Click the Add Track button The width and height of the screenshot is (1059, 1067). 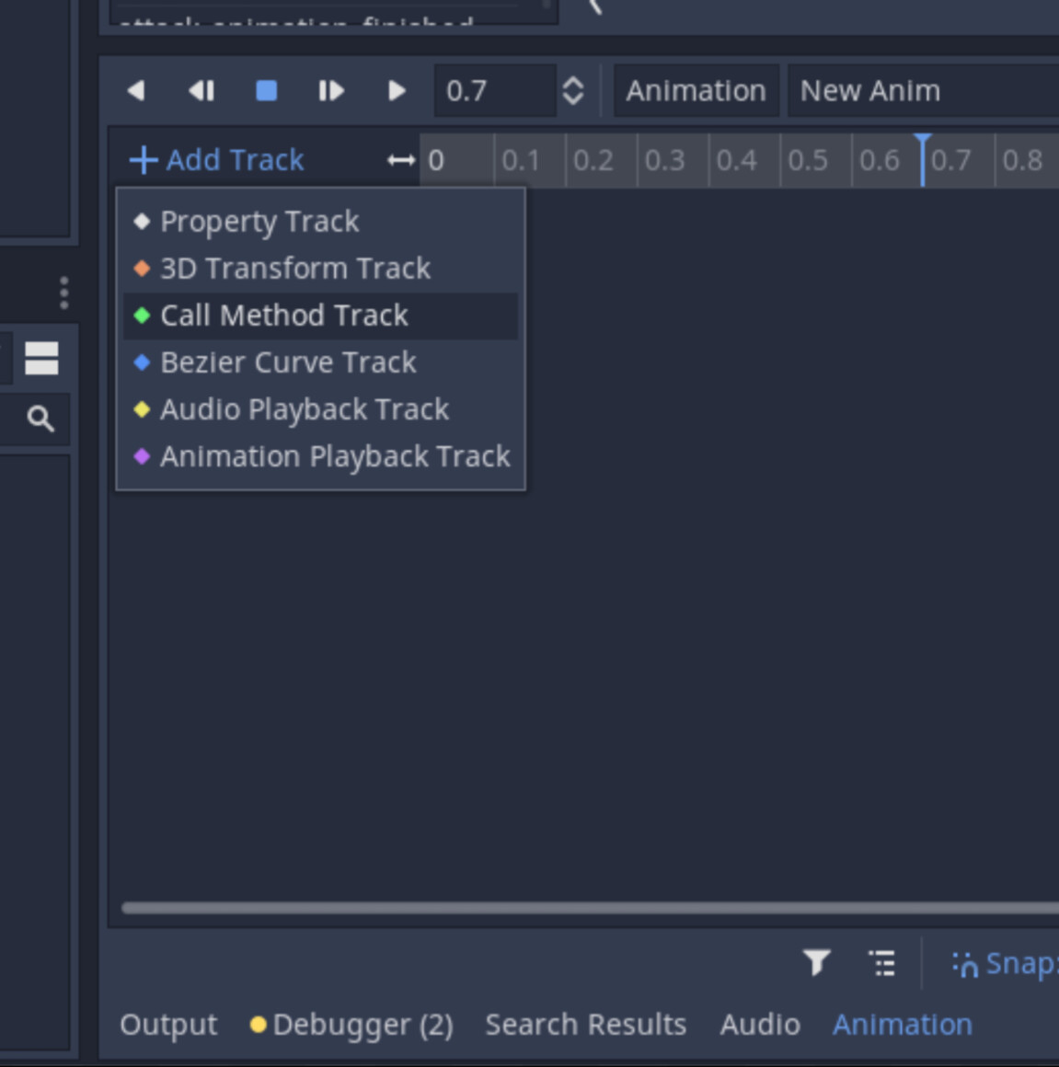click(x=218, y=160)
